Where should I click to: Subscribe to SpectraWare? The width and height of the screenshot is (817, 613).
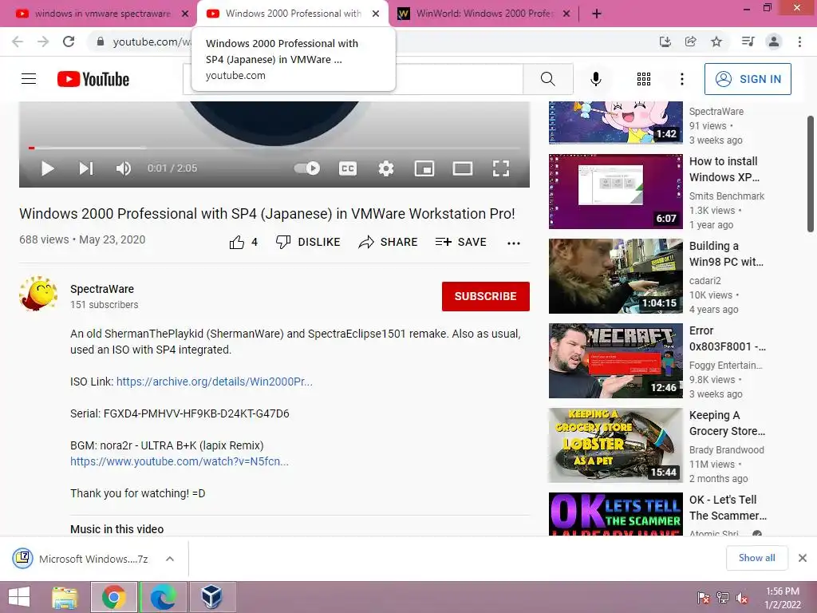click(486, 296)
